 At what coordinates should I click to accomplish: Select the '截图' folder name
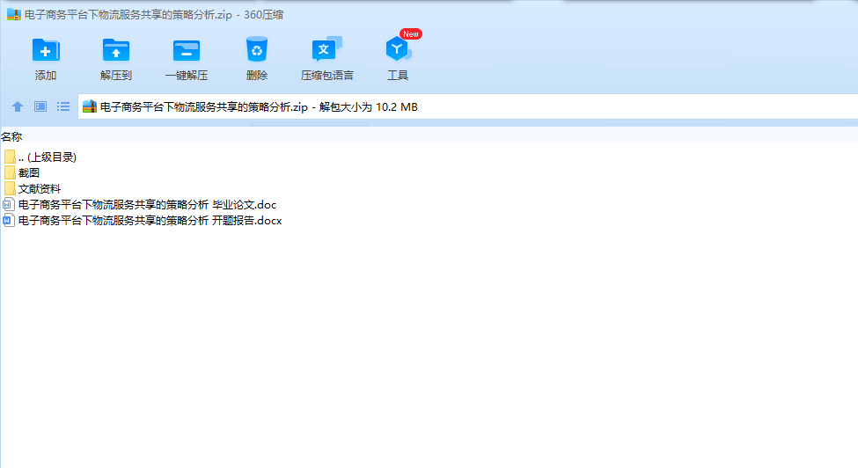click(x=29, y=172)
